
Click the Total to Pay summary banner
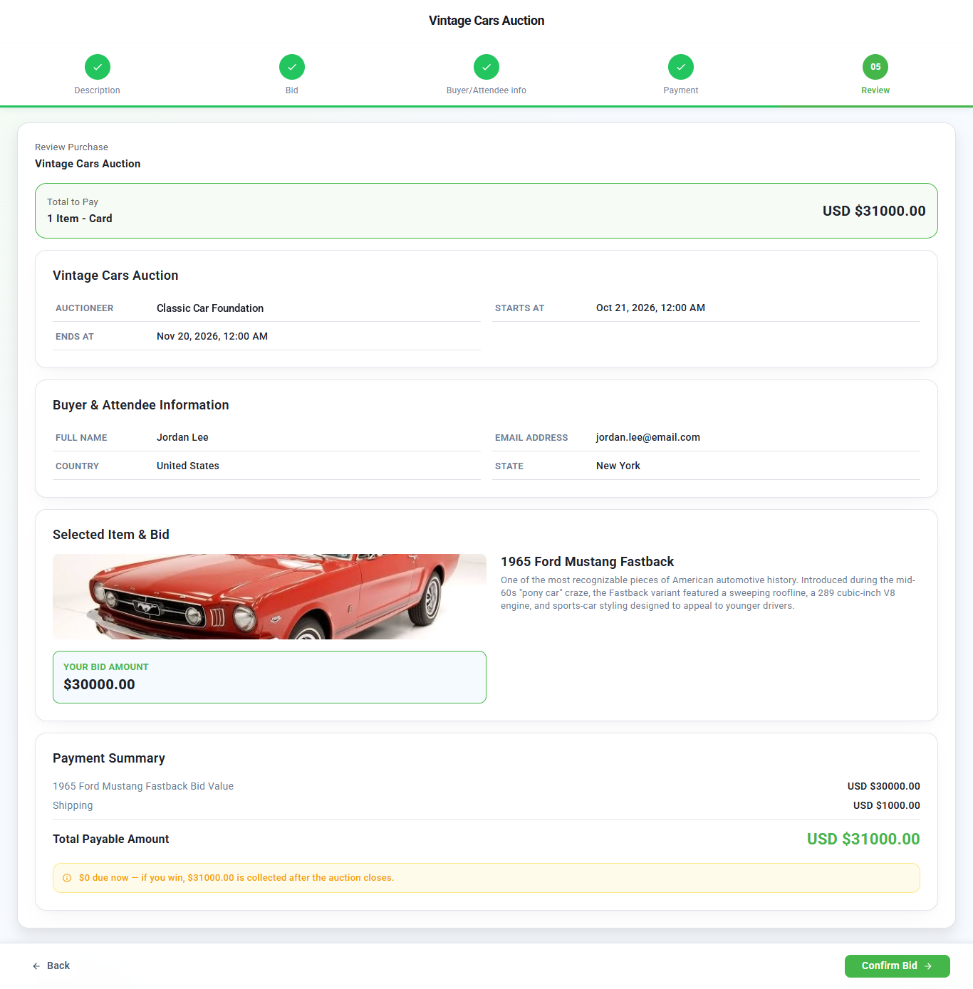point(486,211)
